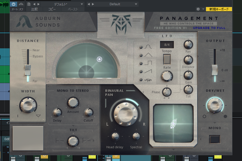Click the Mono to Stereo Delay knob
The height and width of the screenshot is (161, 242).
click(x=57, y=112)
